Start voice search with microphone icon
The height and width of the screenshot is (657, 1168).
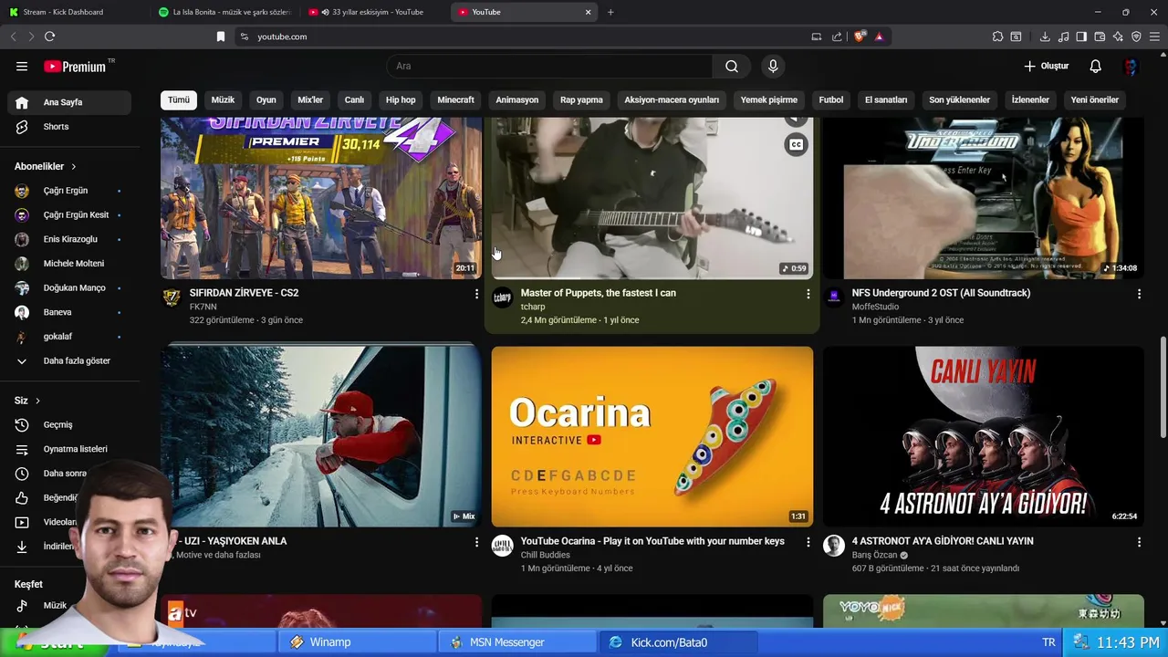click(773, 66)
